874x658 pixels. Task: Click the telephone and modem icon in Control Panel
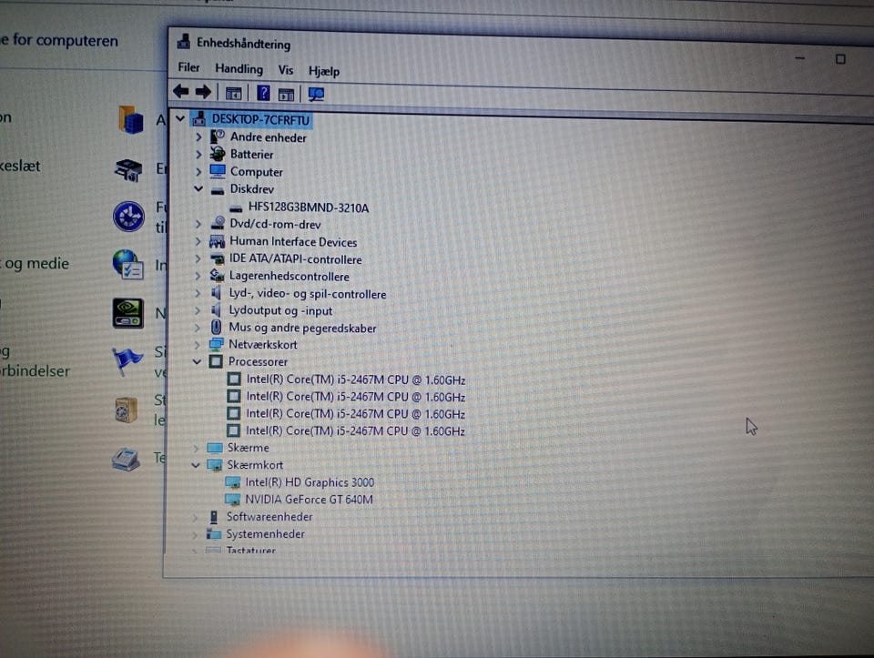point(126,459)
